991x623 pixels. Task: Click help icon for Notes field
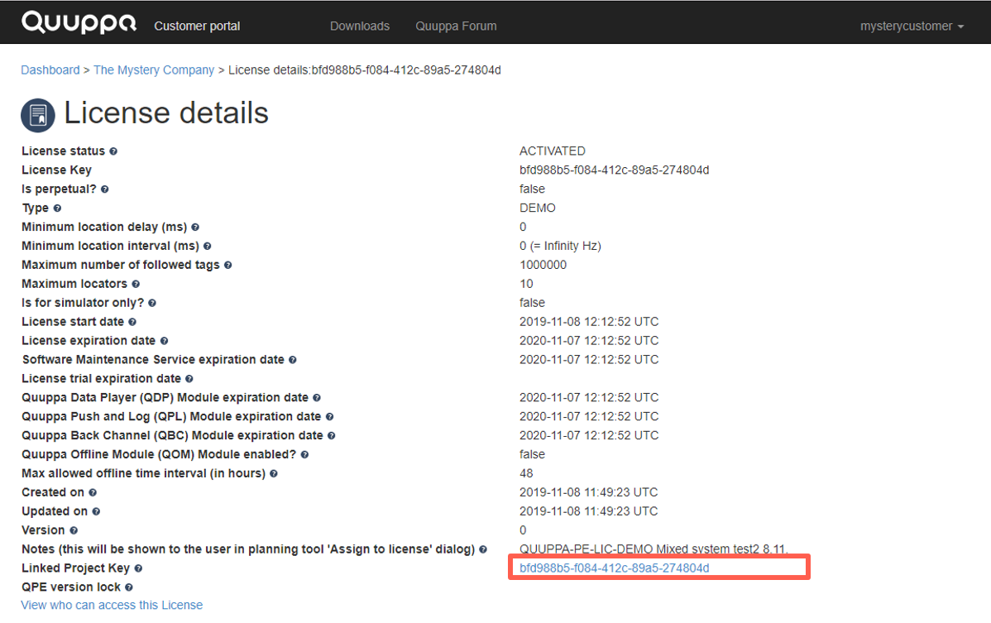(x=483, y=549)
